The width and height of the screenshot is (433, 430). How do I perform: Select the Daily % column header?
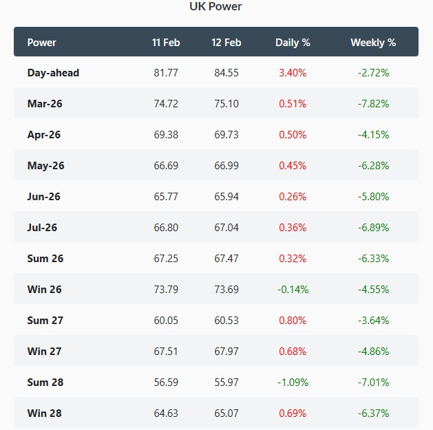tap(293, 43)
